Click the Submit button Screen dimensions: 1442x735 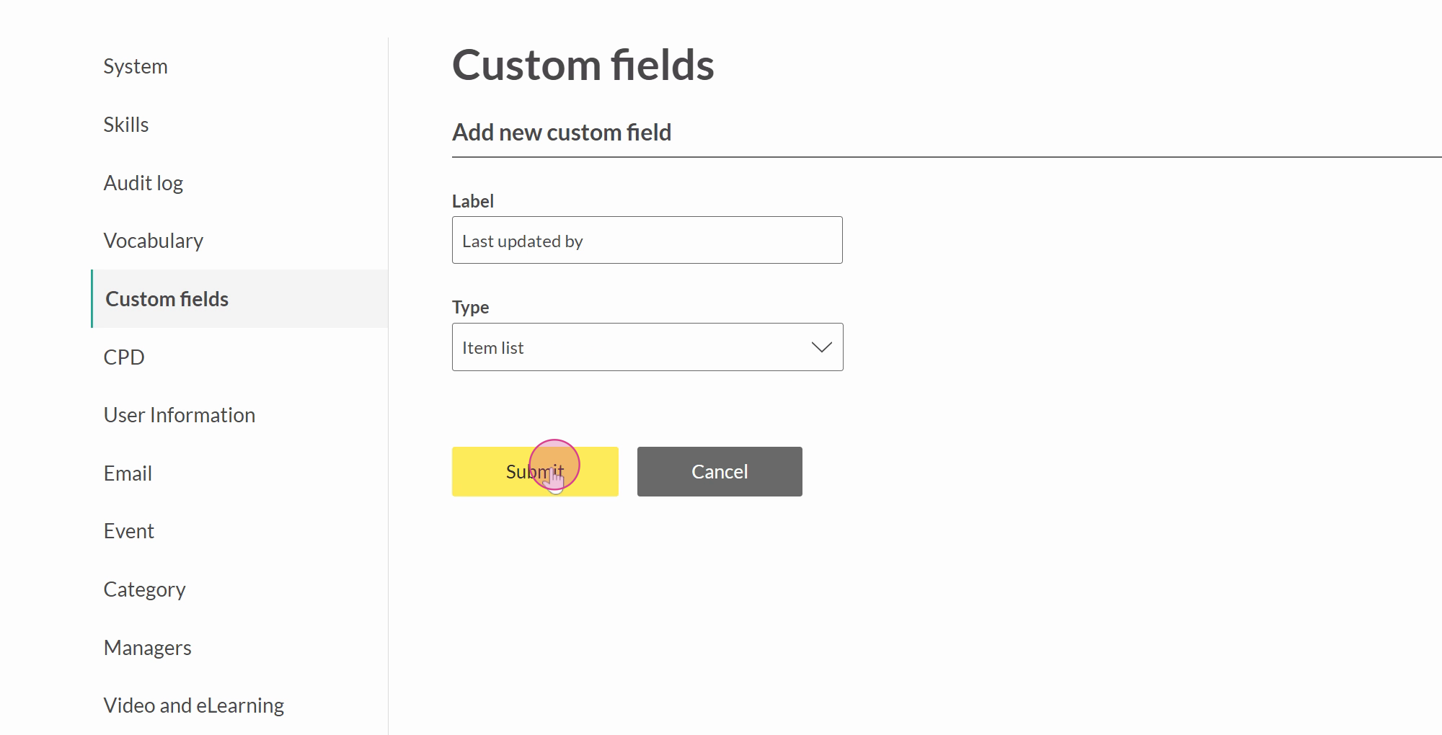(x=534, y=471)
